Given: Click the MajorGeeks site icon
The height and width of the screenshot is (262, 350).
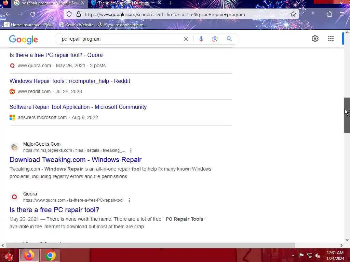Looking at the screenshot, I should pos(14,147).
